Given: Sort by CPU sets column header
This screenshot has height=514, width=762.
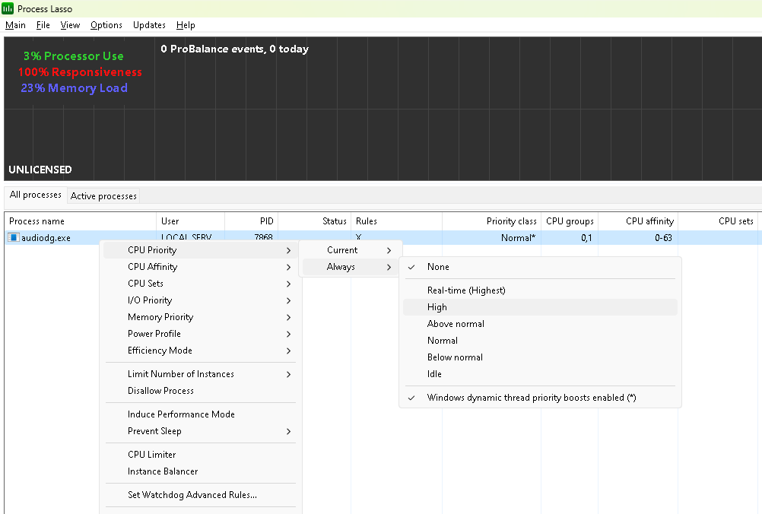Looking at the screenshot, I should click(719, 221).
